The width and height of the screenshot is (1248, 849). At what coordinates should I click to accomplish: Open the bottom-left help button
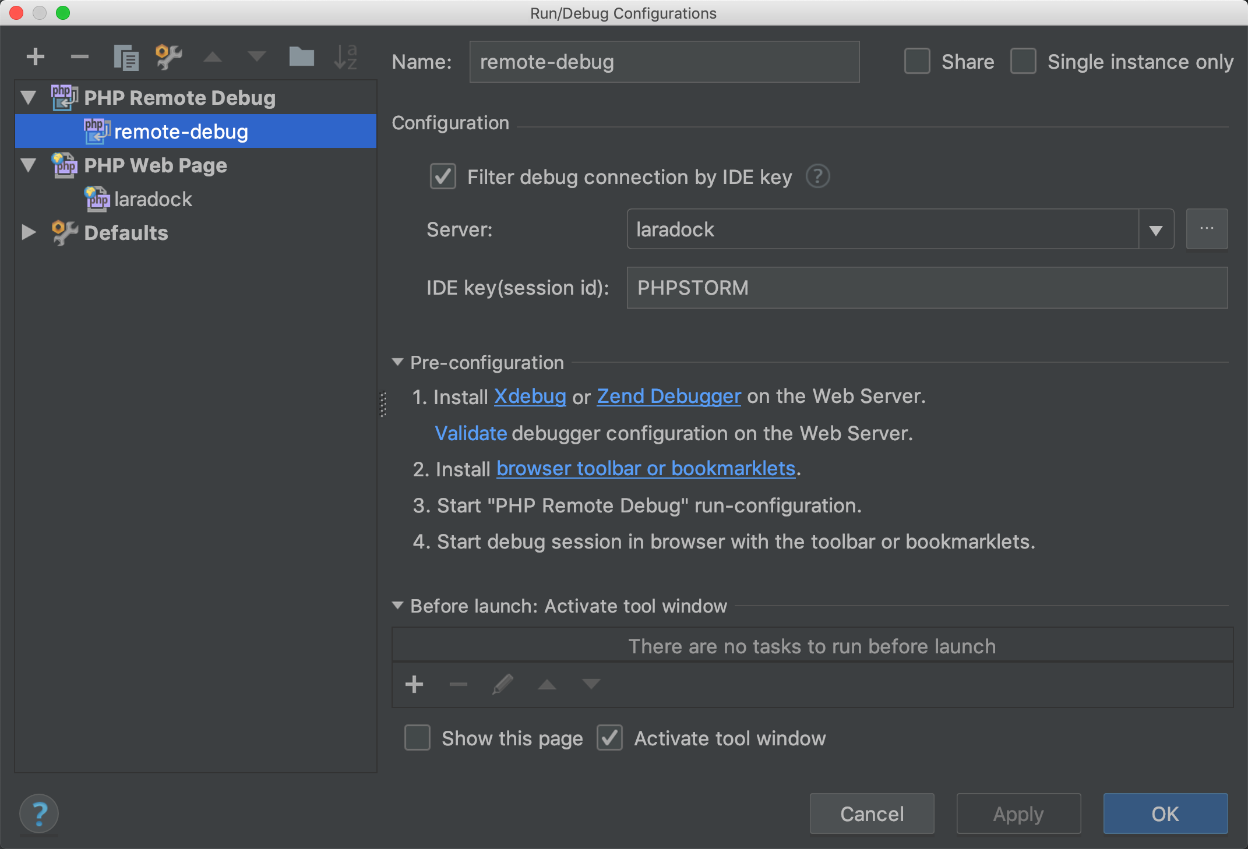click(39, 813)
